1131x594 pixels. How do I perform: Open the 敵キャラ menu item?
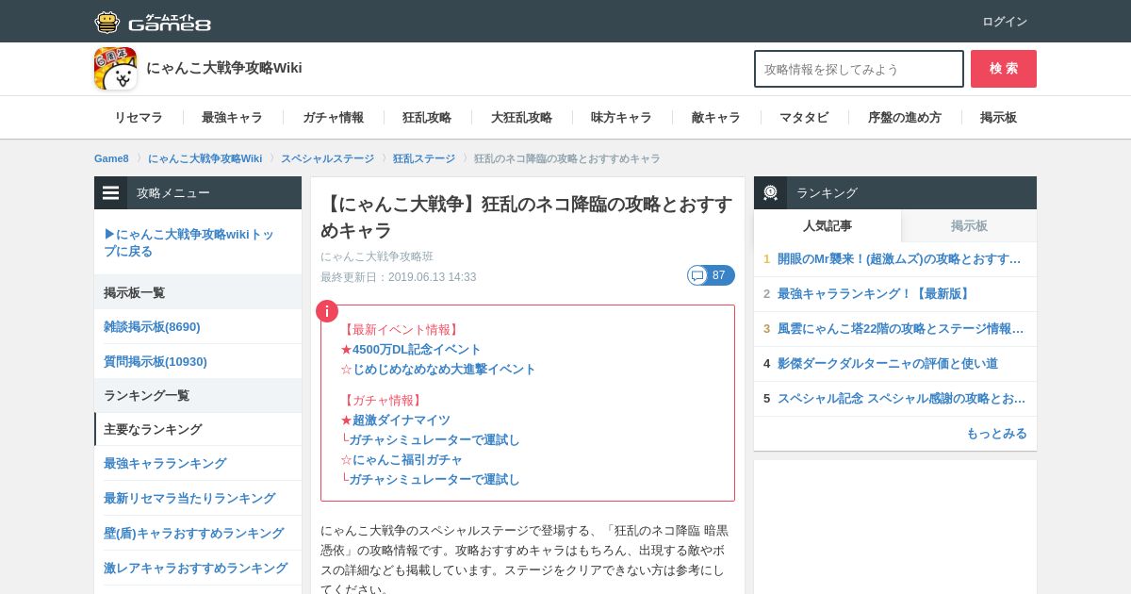pos(715,118)
